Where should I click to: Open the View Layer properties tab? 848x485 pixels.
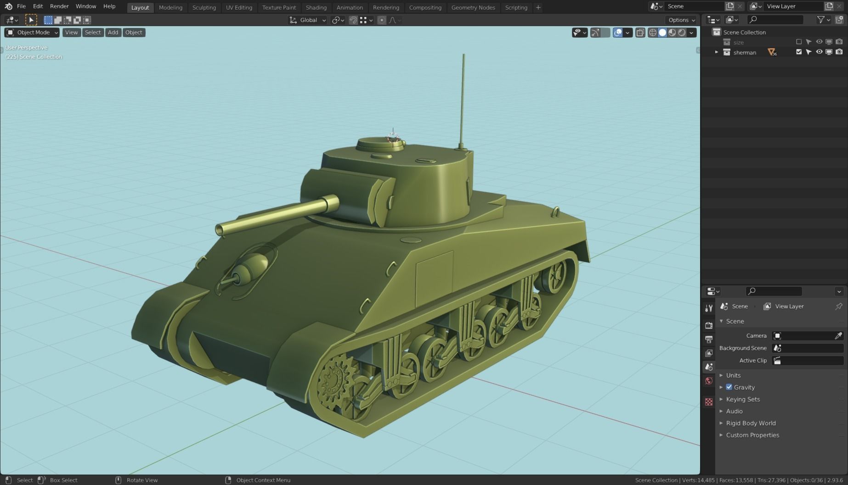709,353
